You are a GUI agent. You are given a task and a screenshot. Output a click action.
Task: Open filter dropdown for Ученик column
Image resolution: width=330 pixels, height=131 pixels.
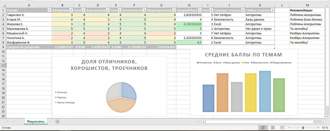click(x=49, y=10)
